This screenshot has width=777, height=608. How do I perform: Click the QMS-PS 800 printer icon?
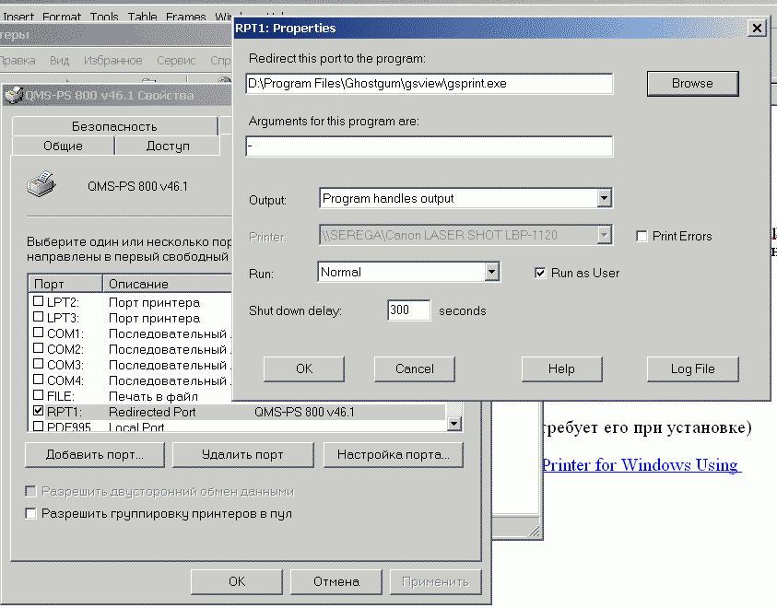coord(41,184)
